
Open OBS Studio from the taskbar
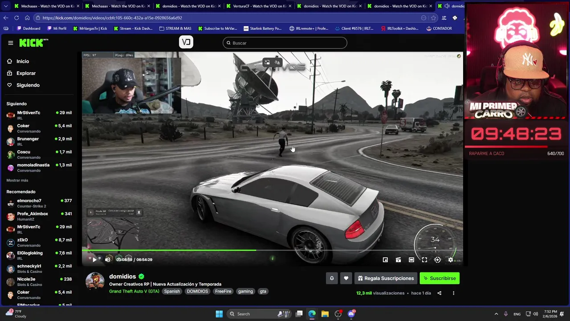pyautogui.click(x=338, y=314)
